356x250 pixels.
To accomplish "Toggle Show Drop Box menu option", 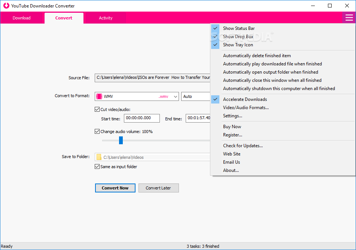I will (283, 37).
